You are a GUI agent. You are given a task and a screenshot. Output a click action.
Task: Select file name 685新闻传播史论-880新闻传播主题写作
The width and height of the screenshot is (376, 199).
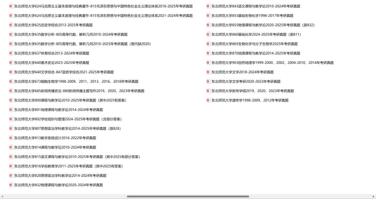[79, 91]
